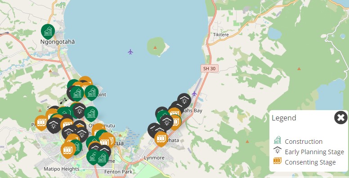Open the Consenting marker above Matipo Heights
349x178 pixels.
point(68,150)
